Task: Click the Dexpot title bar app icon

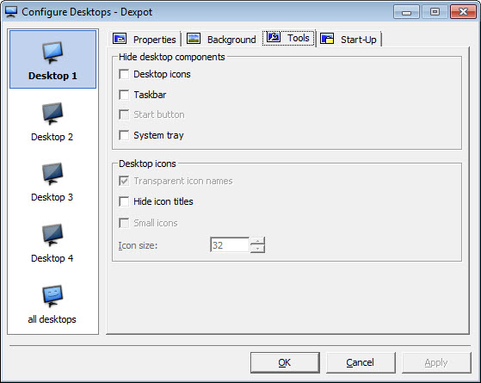Action: tap(11, 12)
